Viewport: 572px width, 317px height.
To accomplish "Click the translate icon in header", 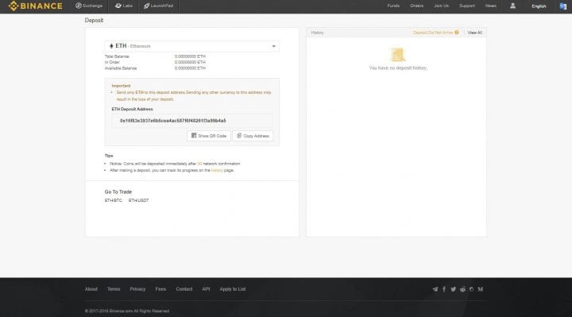I will point(563,6).
